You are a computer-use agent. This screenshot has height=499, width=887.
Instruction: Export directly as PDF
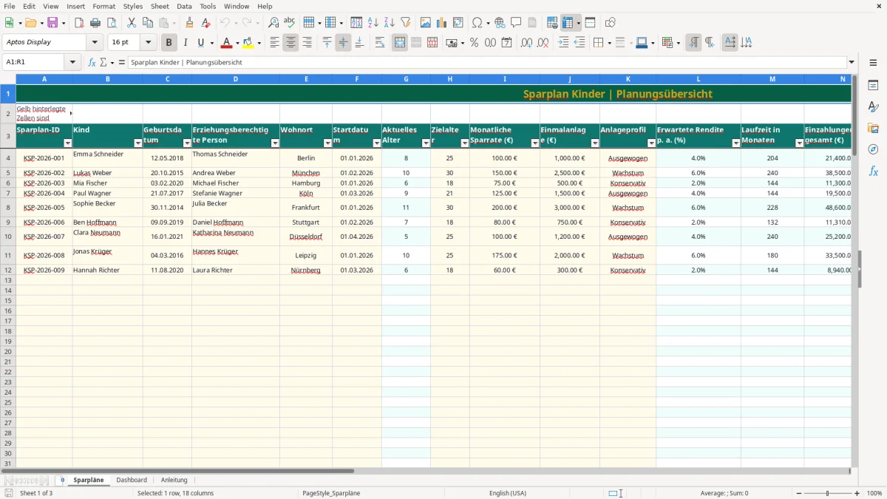pyautogui.click(x=79, y=23)
